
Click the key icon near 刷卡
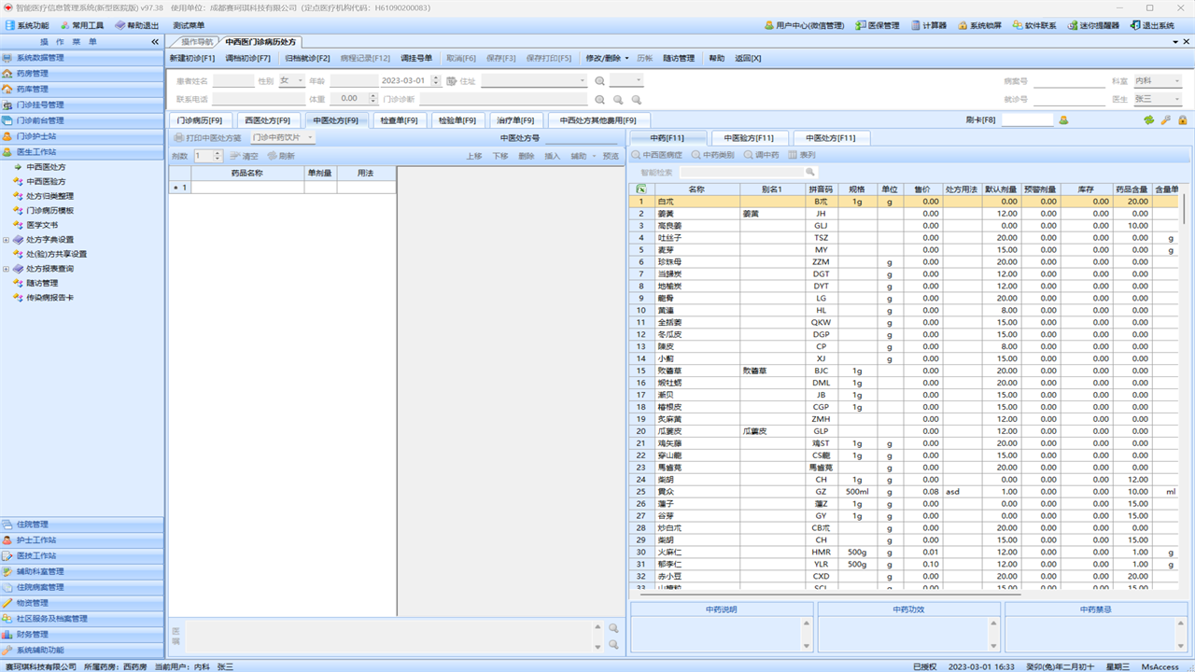point(1165,120)
